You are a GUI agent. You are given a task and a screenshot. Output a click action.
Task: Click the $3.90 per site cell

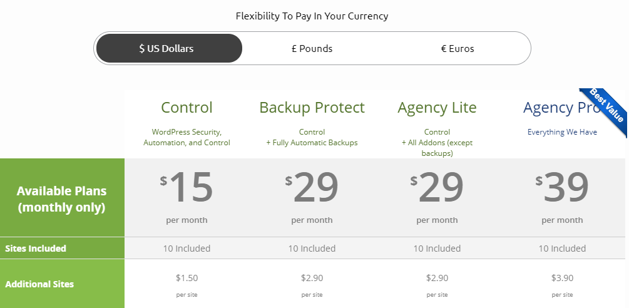point(562,285)
